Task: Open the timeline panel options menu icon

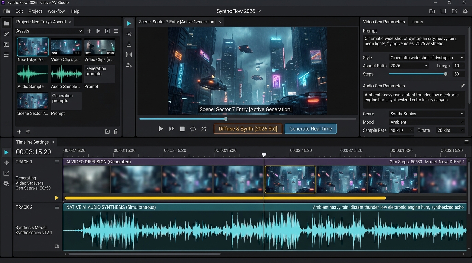Action: pos(466,142)
